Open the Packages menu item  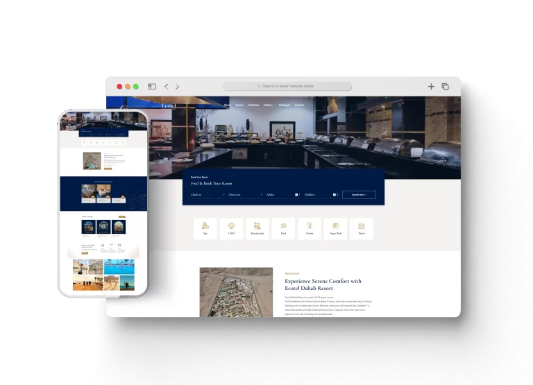[x=285, y=105]
